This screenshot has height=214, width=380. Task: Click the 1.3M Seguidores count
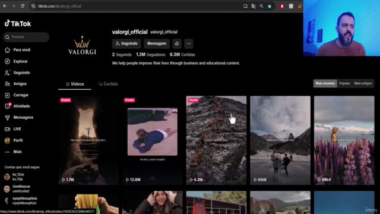150,55
